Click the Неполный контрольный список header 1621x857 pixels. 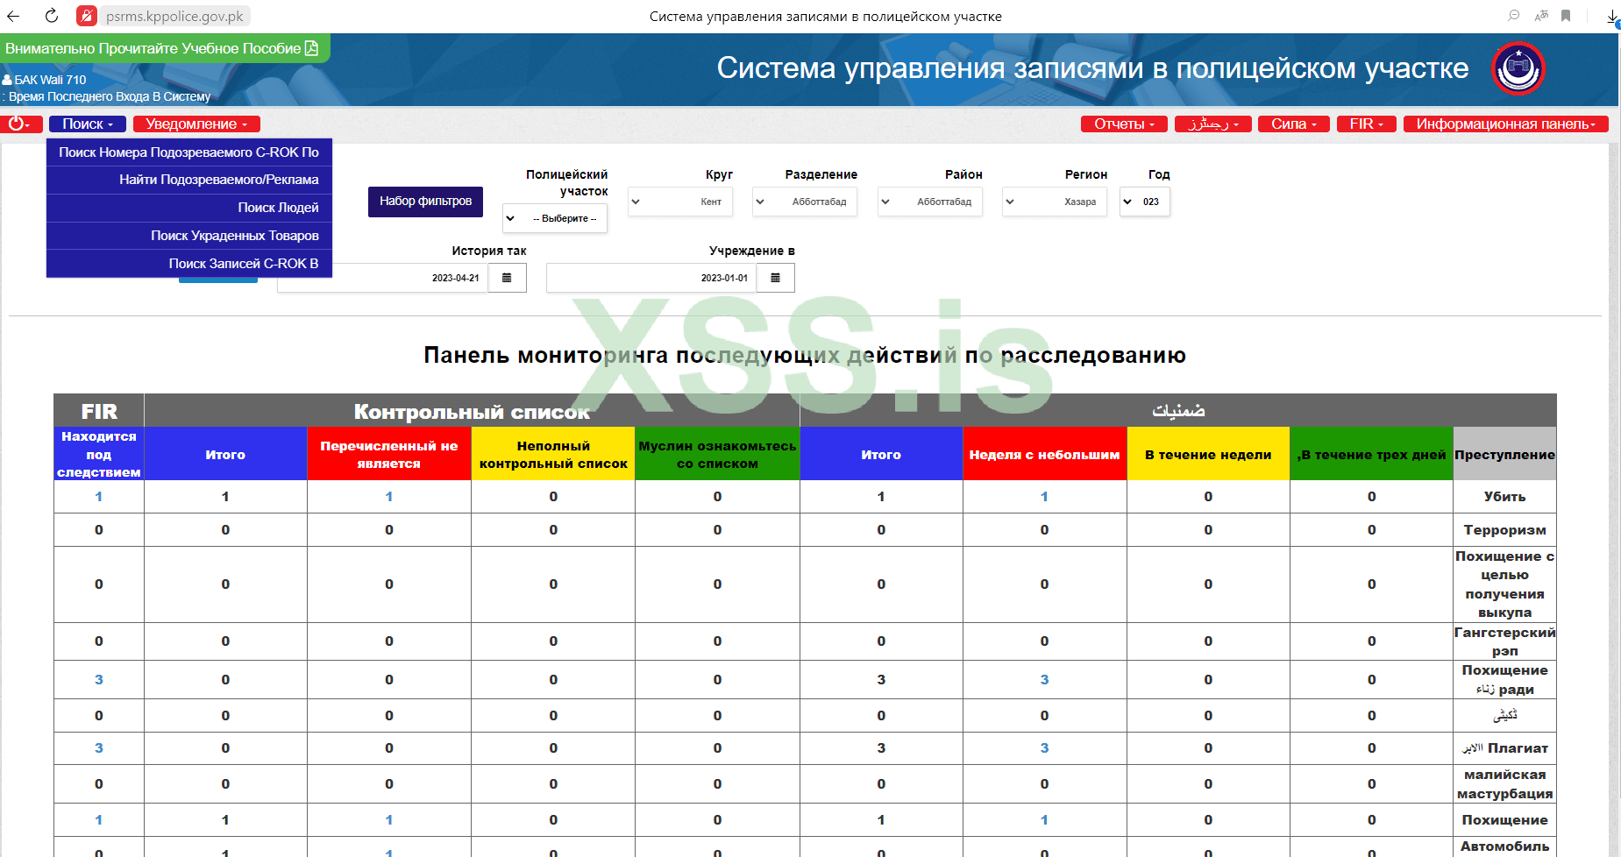(553, 454)
